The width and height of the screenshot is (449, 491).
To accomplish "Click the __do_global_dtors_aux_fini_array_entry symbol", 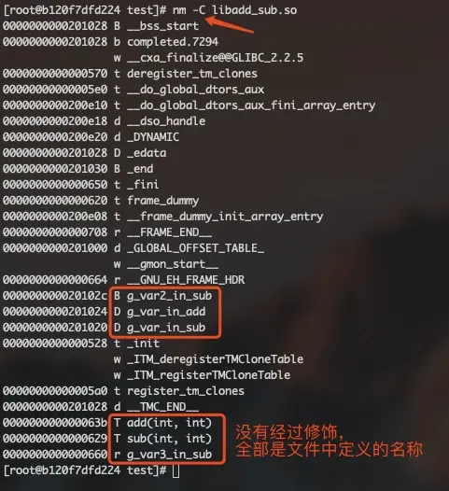I will (x=251, y=105).
